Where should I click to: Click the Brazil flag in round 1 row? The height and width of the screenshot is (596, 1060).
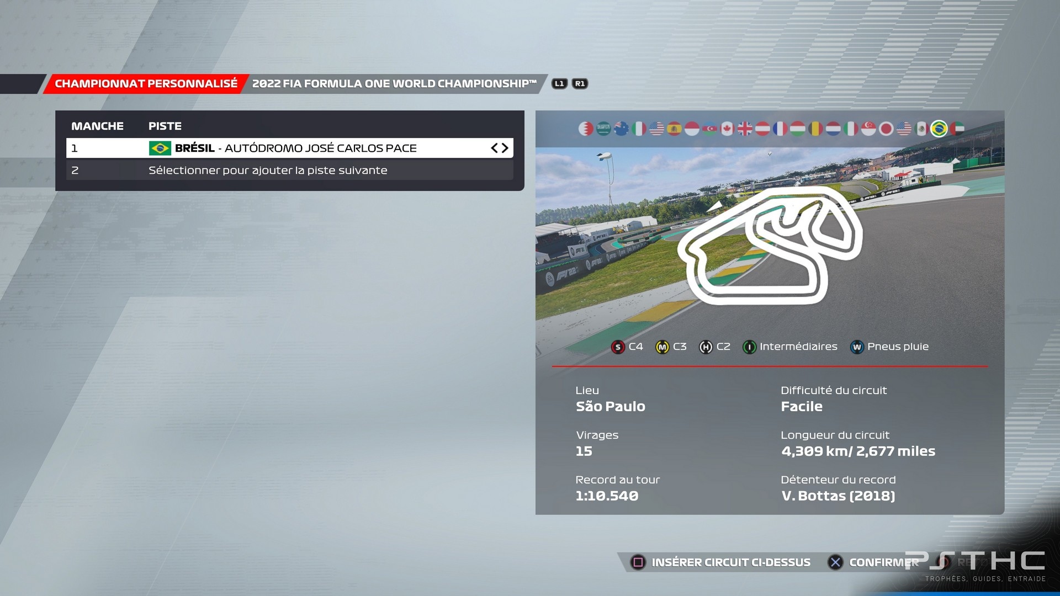pos(160,148)
